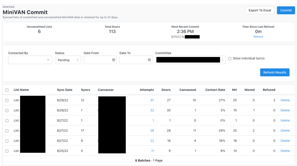Click the Syncs column header
297x166 pixels.
[x=86, y=90]
